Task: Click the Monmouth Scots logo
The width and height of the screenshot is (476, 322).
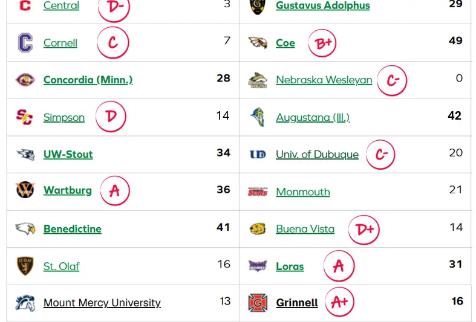Action: (x=258, y=192)
